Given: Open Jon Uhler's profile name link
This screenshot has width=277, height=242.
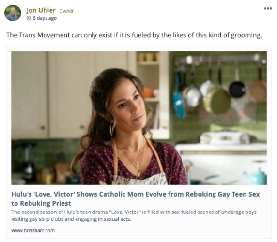Looking at the screenshot, I should pos(41,10).
